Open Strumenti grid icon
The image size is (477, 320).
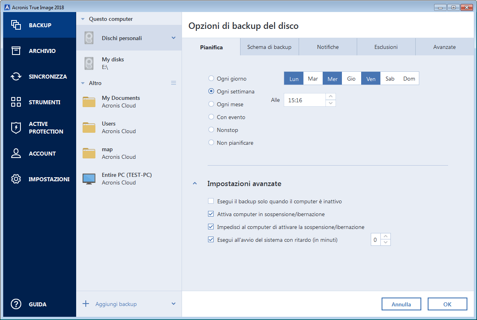coord(16,102)
